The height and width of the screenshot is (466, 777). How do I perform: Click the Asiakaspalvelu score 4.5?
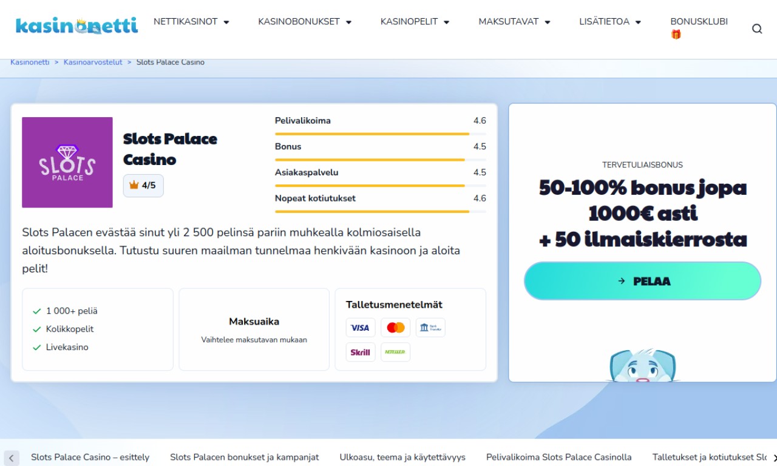pos(480,172)
